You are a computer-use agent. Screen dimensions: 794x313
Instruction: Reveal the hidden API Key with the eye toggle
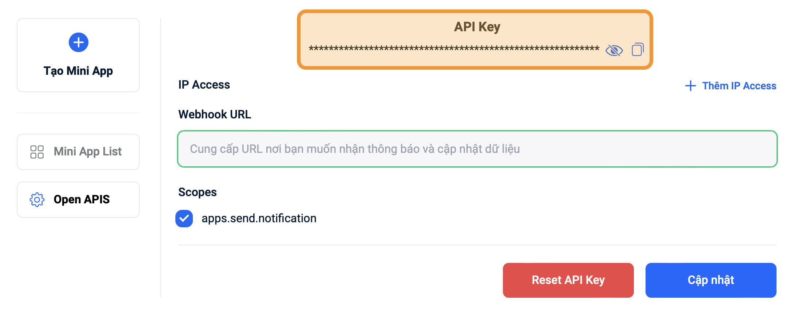[x=615, y=50]
